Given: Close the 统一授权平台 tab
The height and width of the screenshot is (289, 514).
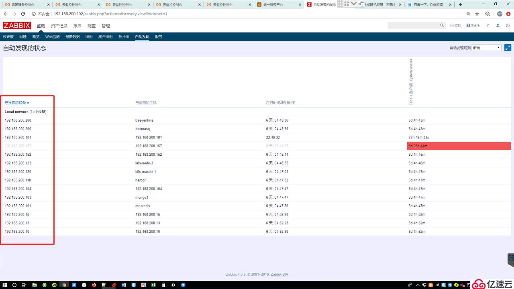Looking at the screenshot, I should click(x=300, y=4).
